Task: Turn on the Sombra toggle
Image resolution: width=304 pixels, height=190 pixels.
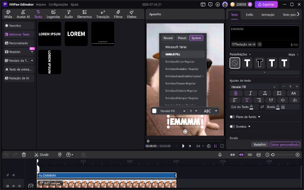Action: tap(232, 127)
